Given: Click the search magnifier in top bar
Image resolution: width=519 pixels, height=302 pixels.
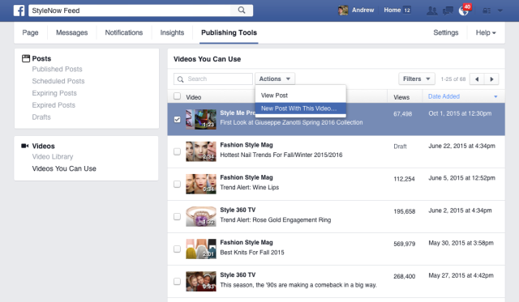Looking at the screenshot, I should [242, 11].
